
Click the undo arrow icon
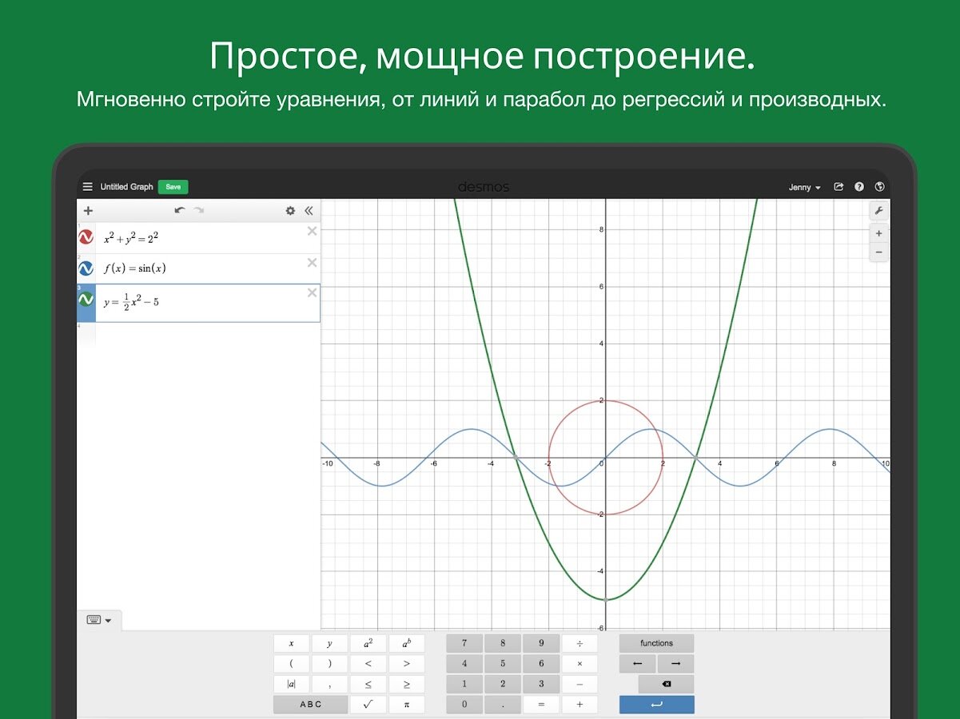click(x=180, y=210)
